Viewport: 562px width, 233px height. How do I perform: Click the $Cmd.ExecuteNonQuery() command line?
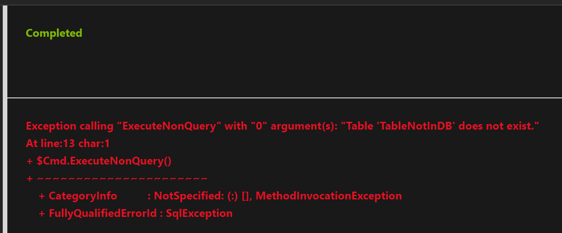[104, 161]
